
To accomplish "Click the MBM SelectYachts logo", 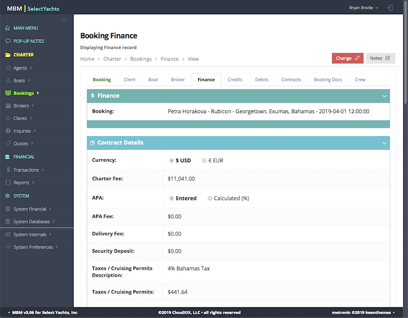I will point(33,9).
